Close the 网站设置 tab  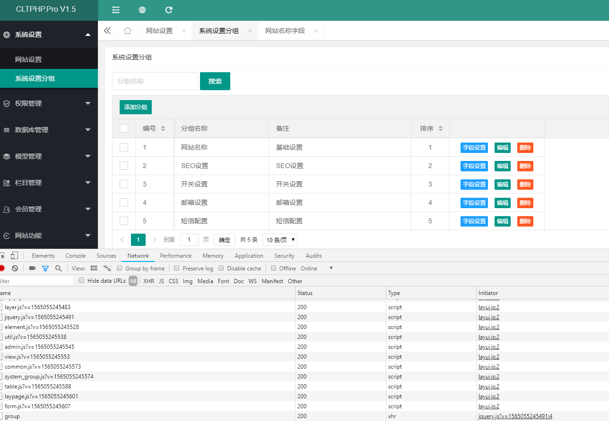tap(184, 31)
